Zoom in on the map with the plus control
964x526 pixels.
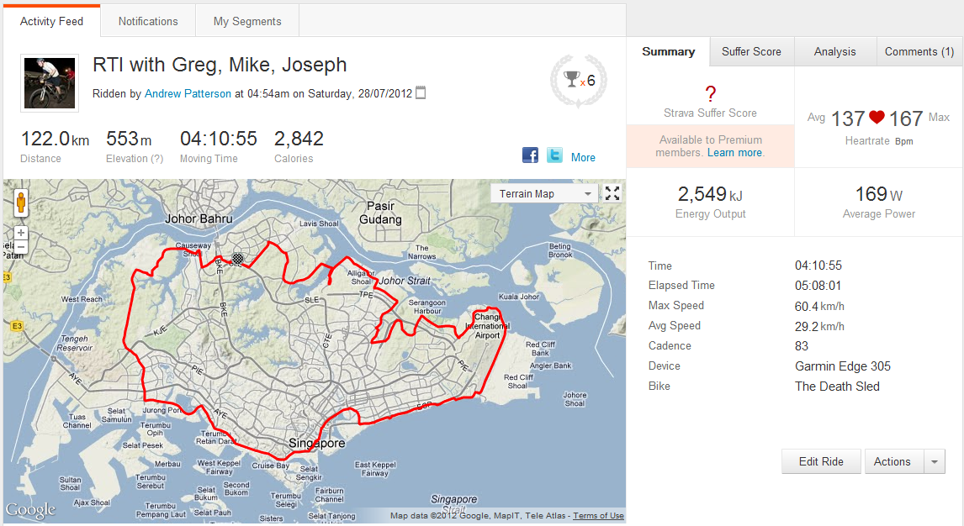point(20,233)
